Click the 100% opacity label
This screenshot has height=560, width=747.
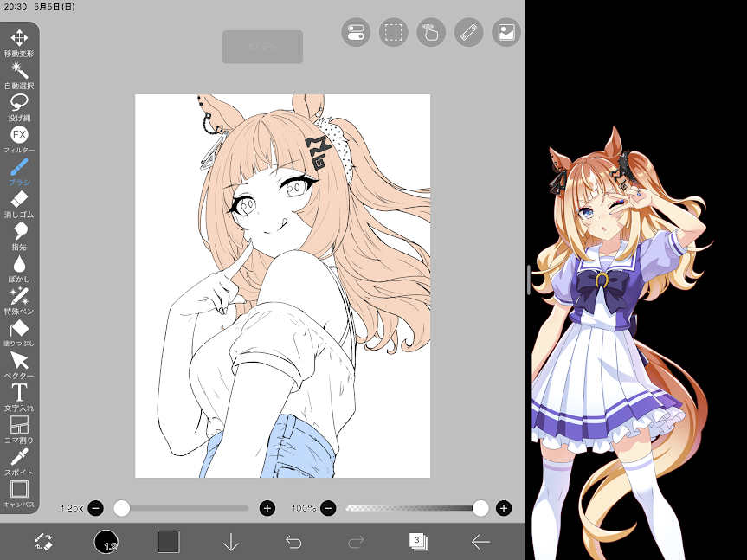click(x=304, y=508)
